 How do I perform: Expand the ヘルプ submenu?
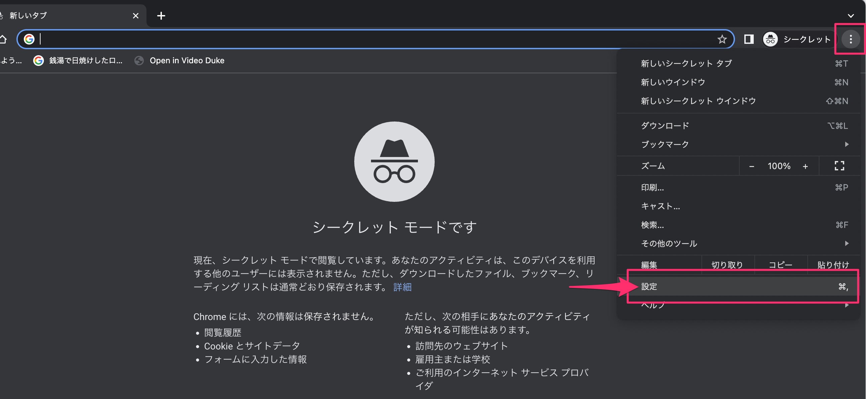point(738,305)
